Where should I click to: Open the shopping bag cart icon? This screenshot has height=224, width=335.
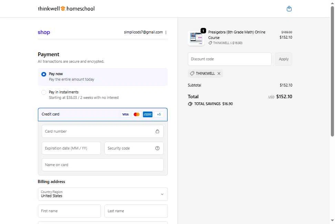pos(289,9)
